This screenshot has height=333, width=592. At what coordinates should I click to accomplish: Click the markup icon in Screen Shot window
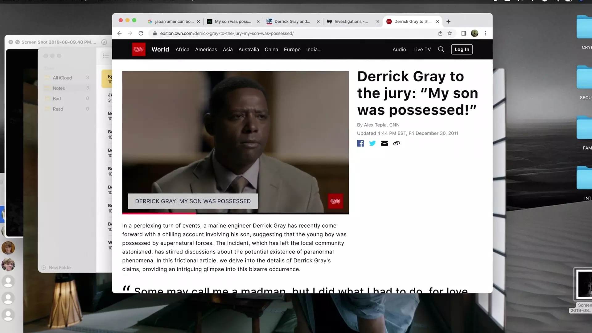click(x=104, y=42)
